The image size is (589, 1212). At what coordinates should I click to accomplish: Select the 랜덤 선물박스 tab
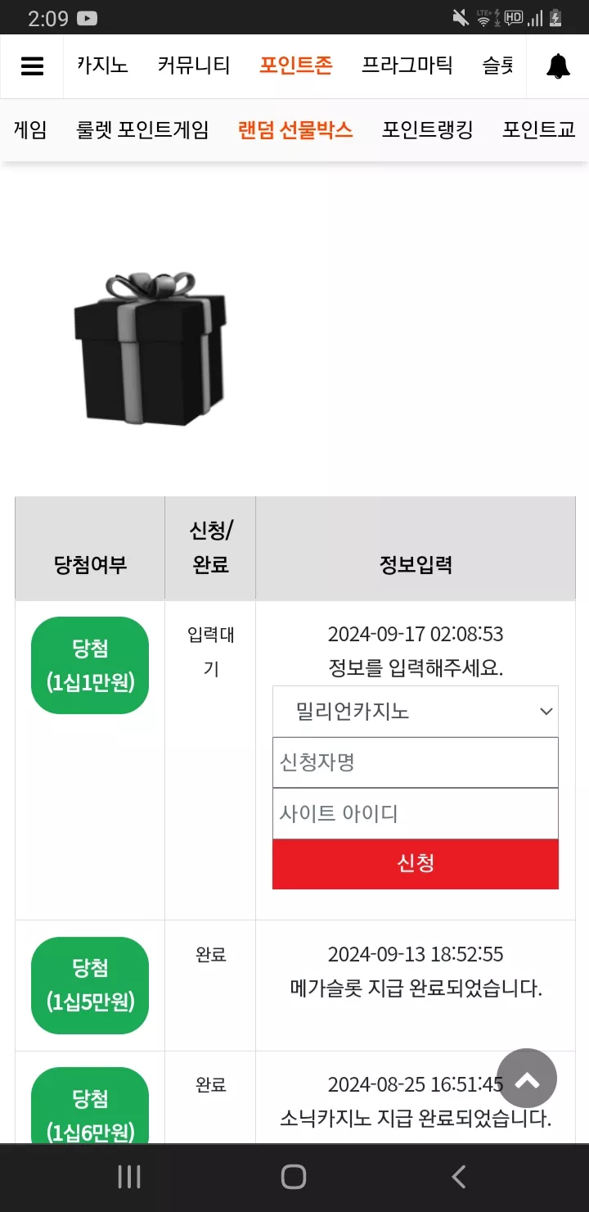[x=295, y=129]
